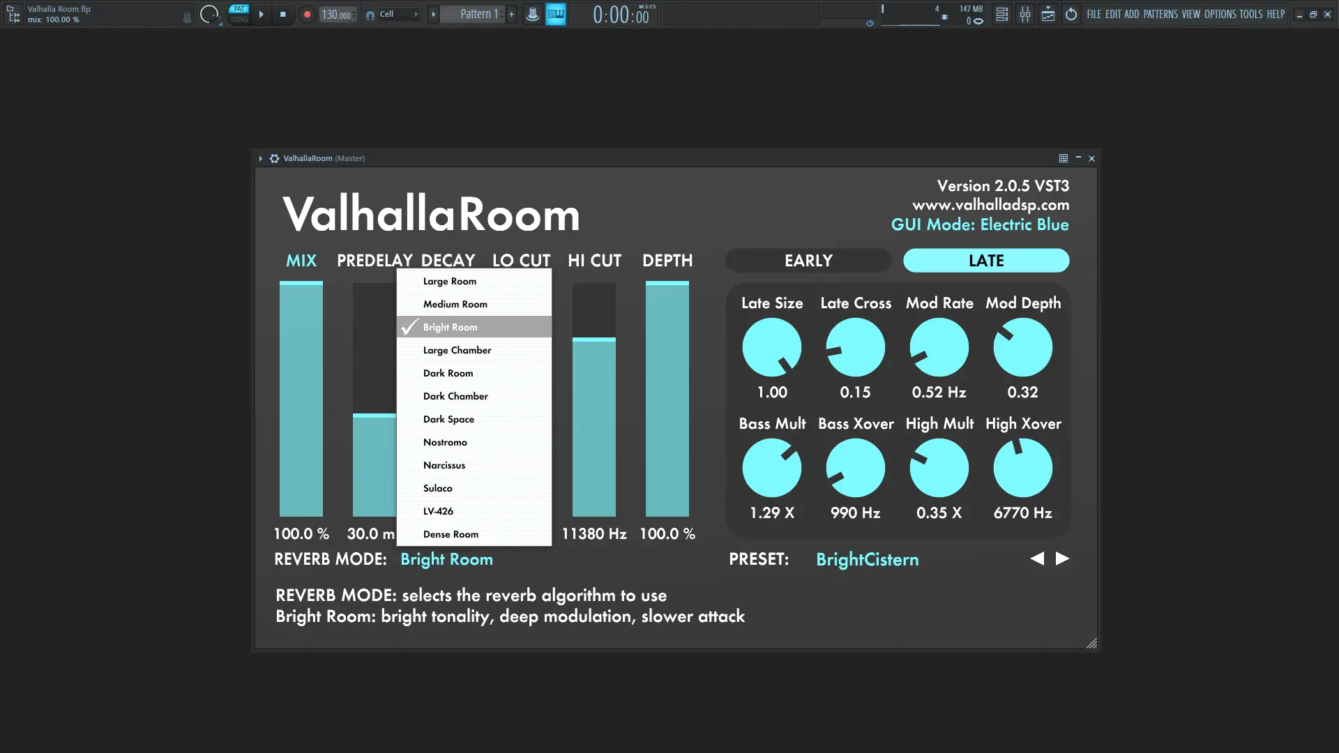
Task: Open the Cell snap dropdown
Action: coord(399,14)
